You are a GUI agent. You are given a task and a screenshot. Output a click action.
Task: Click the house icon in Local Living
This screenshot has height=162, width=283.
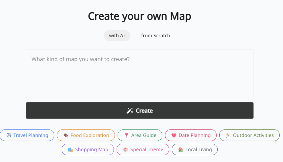[x=181, y=149]
